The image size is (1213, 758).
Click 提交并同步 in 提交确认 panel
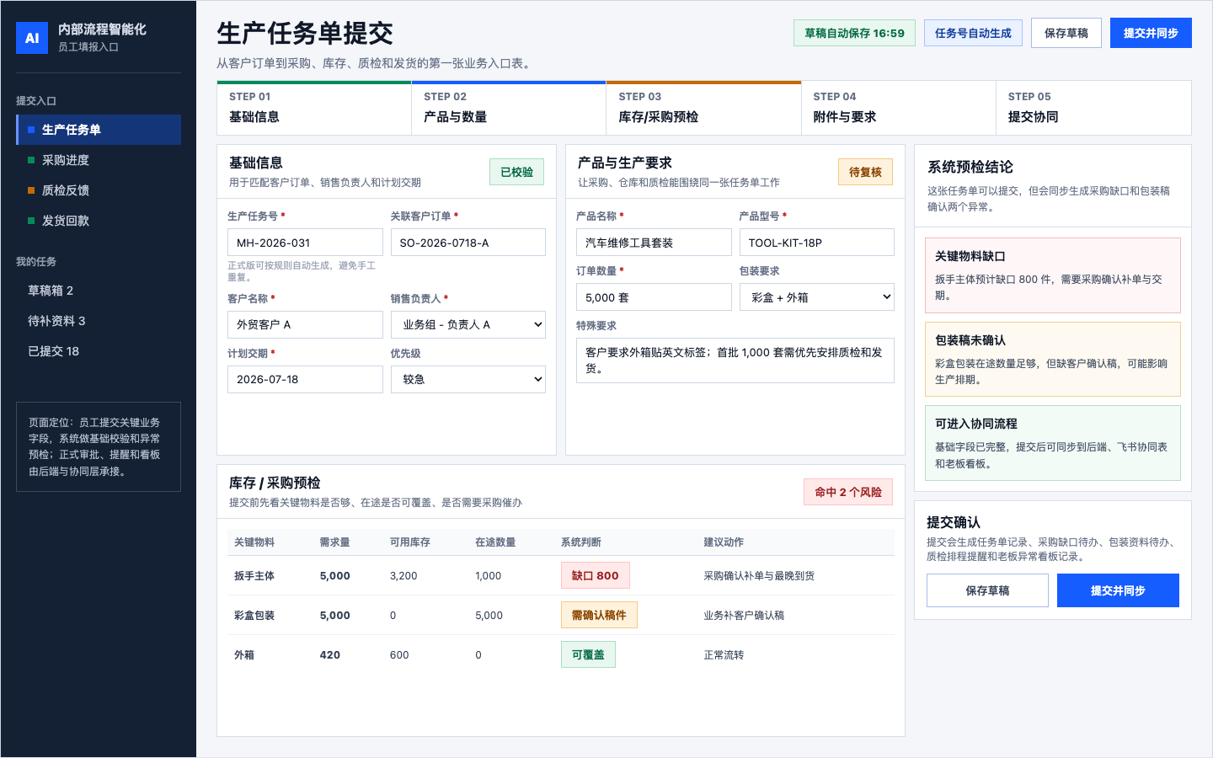pos(1118,590)
